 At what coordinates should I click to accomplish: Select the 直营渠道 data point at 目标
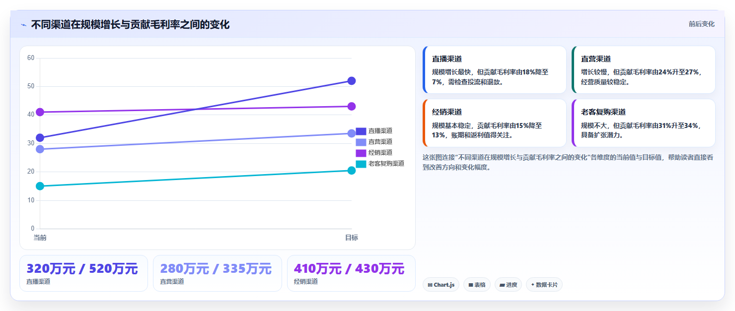coord(352,133)
